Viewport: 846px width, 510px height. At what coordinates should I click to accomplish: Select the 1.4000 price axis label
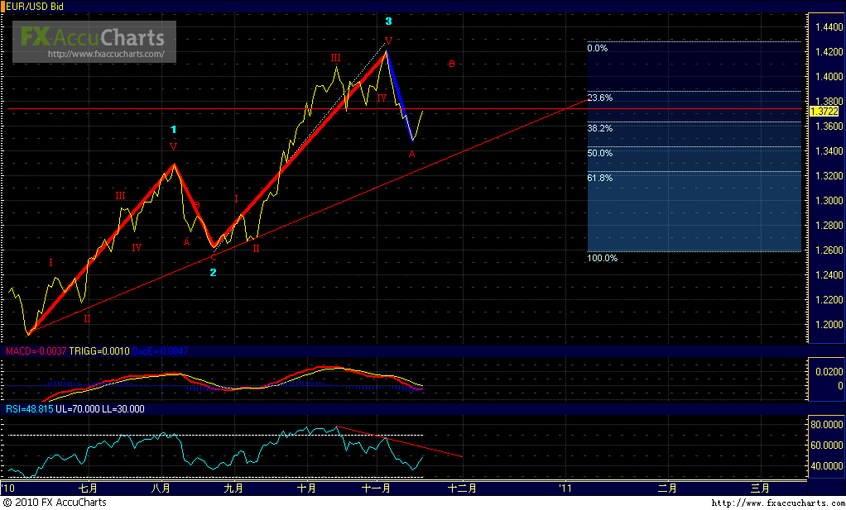828,77
